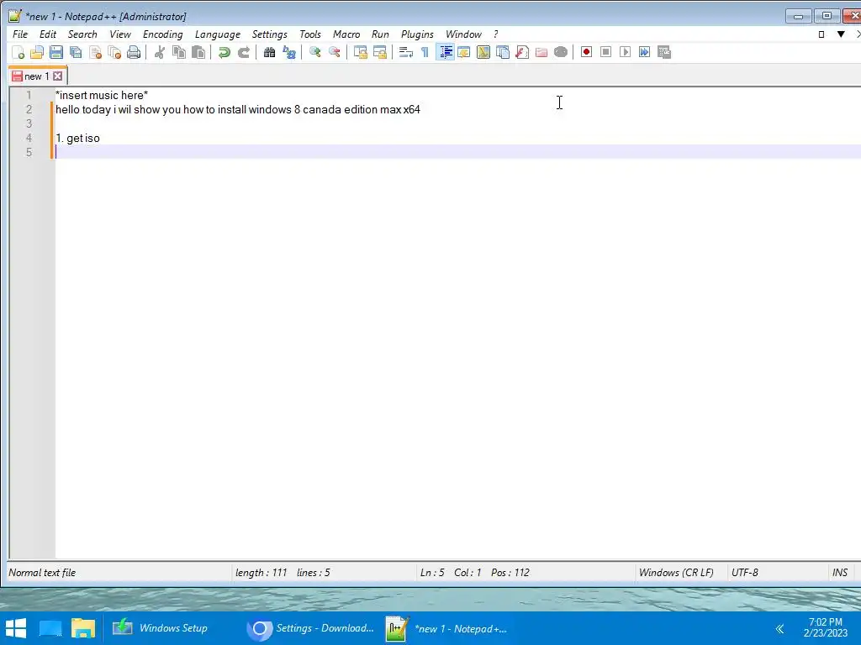Click the New file toolbar icon

coord(18,52)
